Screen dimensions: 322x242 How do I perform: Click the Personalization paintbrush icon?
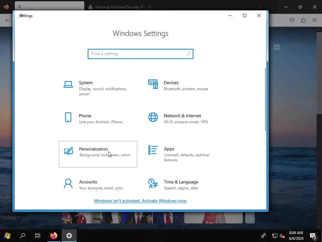click(x=68, y=151)
